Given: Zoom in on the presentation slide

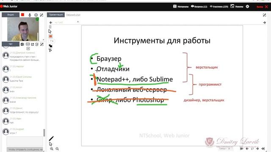Looking at the screenshot, I should pos(52,149).
